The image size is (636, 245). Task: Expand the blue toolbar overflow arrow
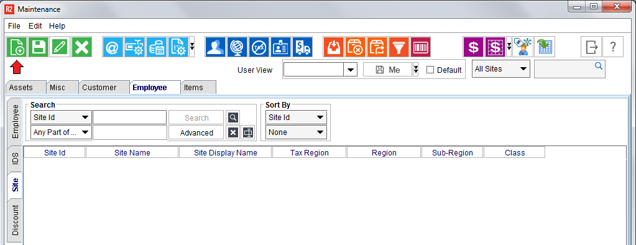click(192, 47)
